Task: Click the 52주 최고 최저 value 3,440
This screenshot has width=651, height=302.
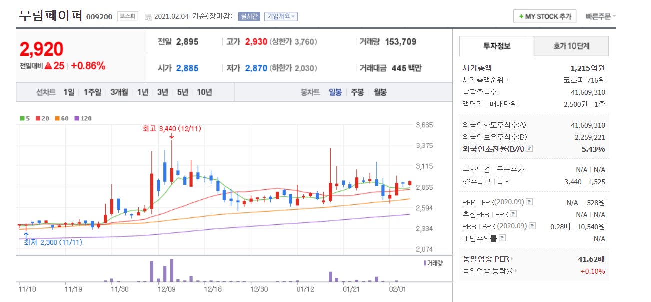Action: point(573,182)
